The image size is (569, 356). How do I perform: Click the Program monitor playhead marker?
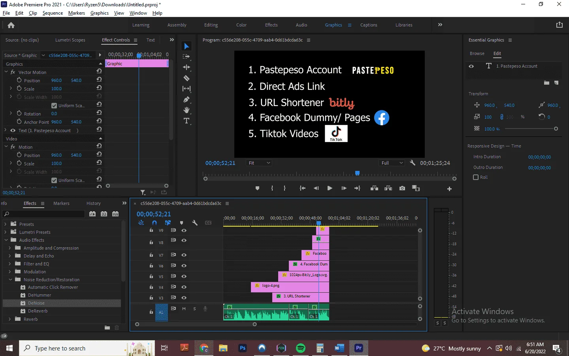[358, 173]
